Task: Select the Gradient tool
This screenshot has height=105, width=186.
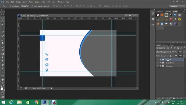Action: pyautogui.click(x=3, y=54)
